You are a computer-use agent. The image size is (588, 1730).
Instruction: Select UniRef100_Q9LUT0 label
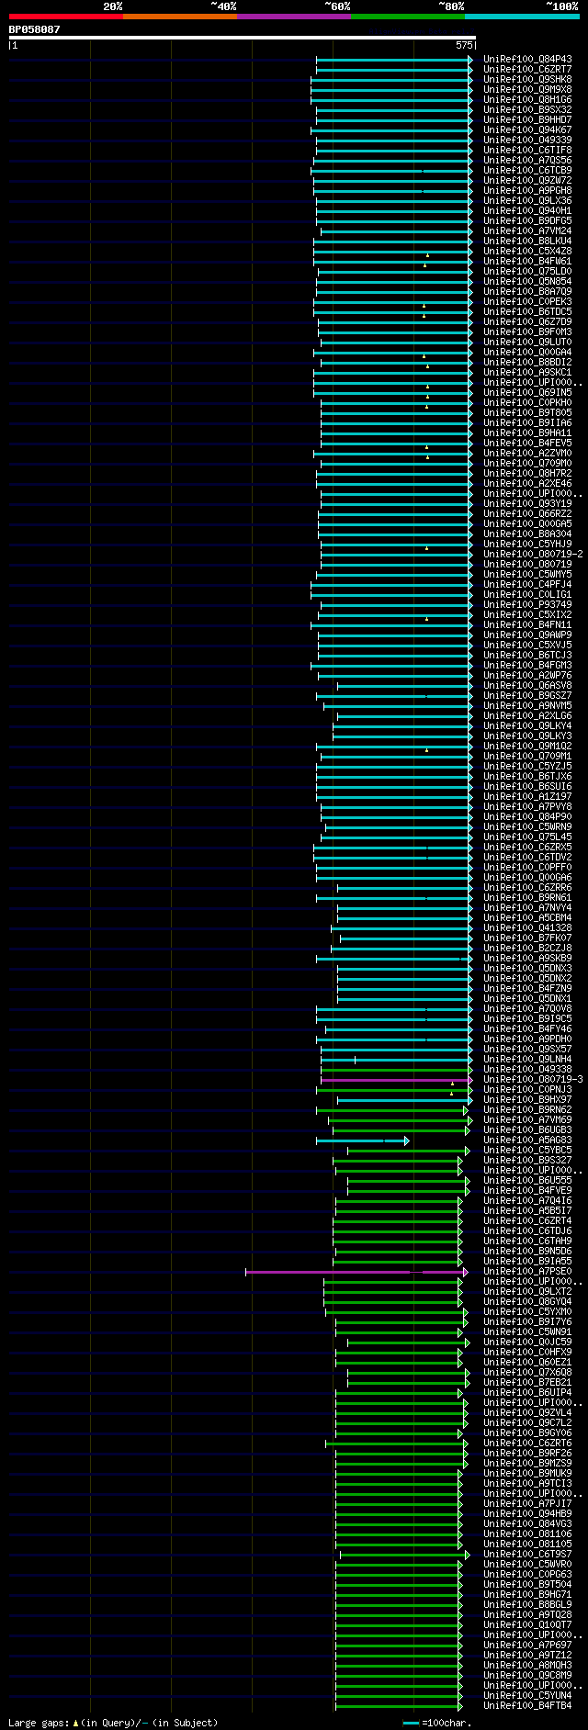point(527,343)
